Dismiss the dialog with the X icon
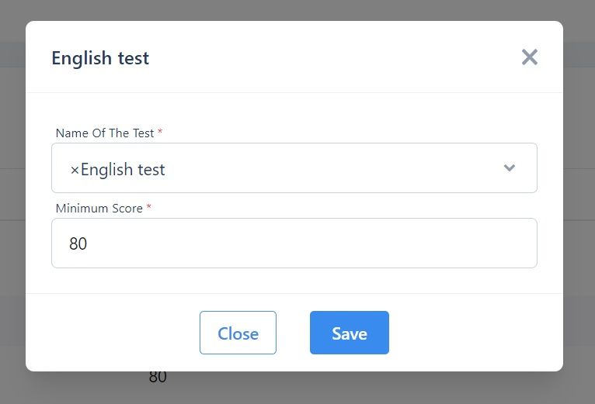The width and height of the screenshot is (595, 404). pos(529,57)
